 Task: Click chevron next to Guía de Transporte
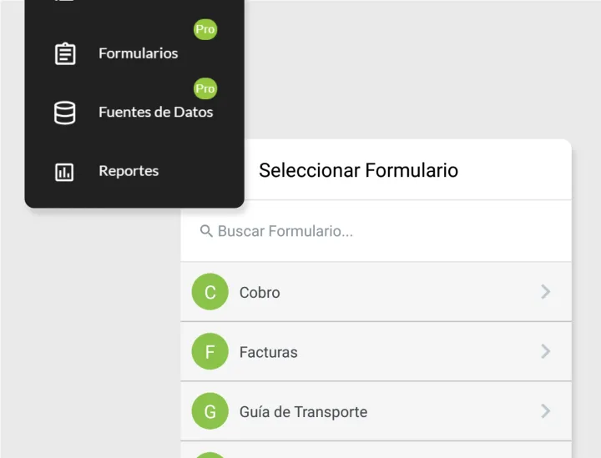click(545, 411)
